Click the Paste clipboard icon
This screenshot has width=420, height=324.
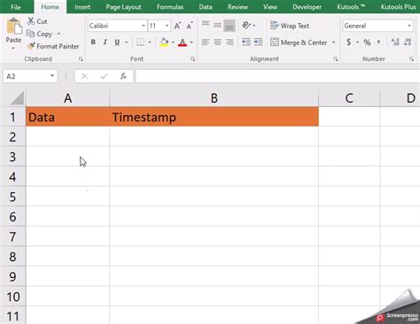[14, 27]
